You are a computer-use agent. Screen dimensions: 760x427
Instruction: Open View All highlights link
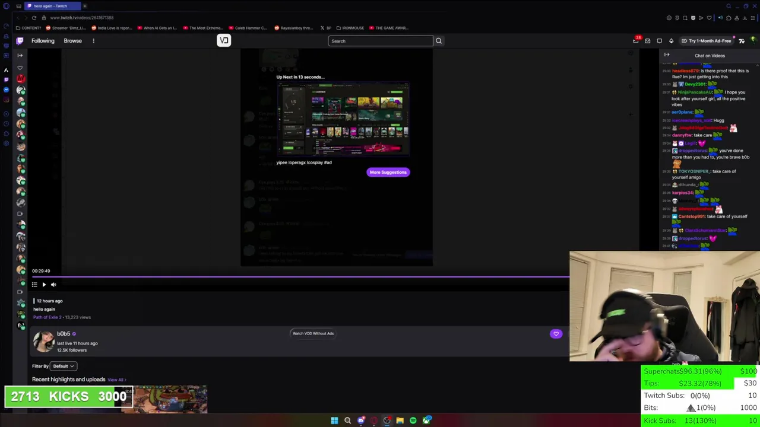coord(116,380)
